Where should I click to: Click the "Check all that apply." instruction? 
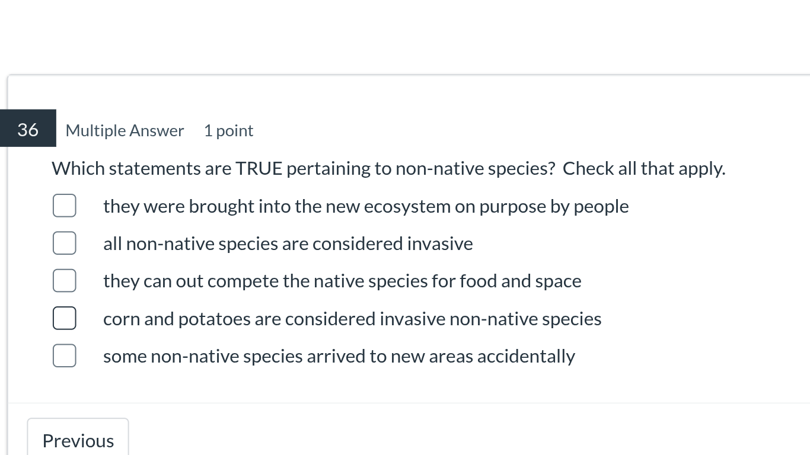[x=643, y=168]
